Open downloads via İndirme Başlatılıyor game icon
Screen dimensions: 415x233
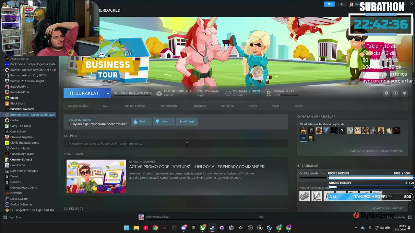pos(141,217)
